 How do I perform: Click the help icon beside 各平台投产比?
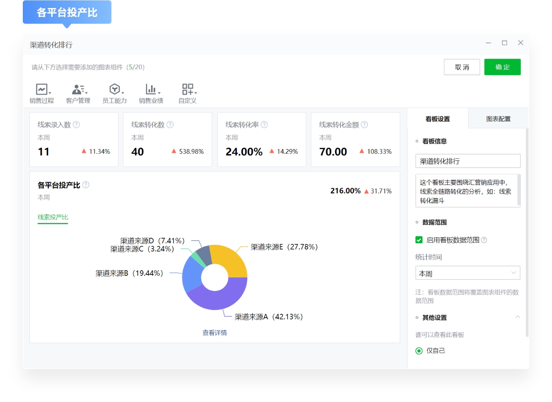[x=86, y=185]
